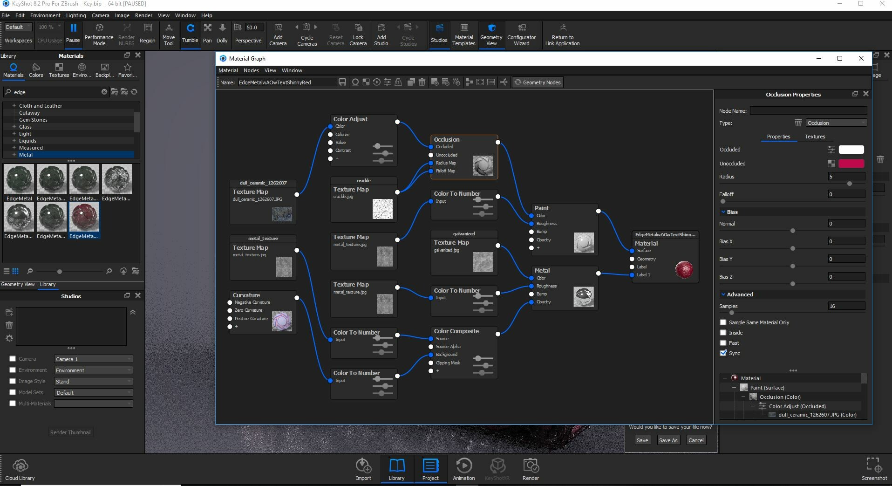This screenshot has width=892, height=486.
Task: Collapse the Advanced section
Action: pos(723,294)
